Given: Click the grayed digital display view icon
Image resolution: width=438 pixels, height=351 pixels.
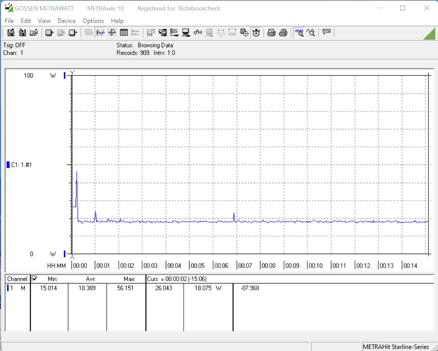Looking at the screenshot, I should (x=88, y=32).
